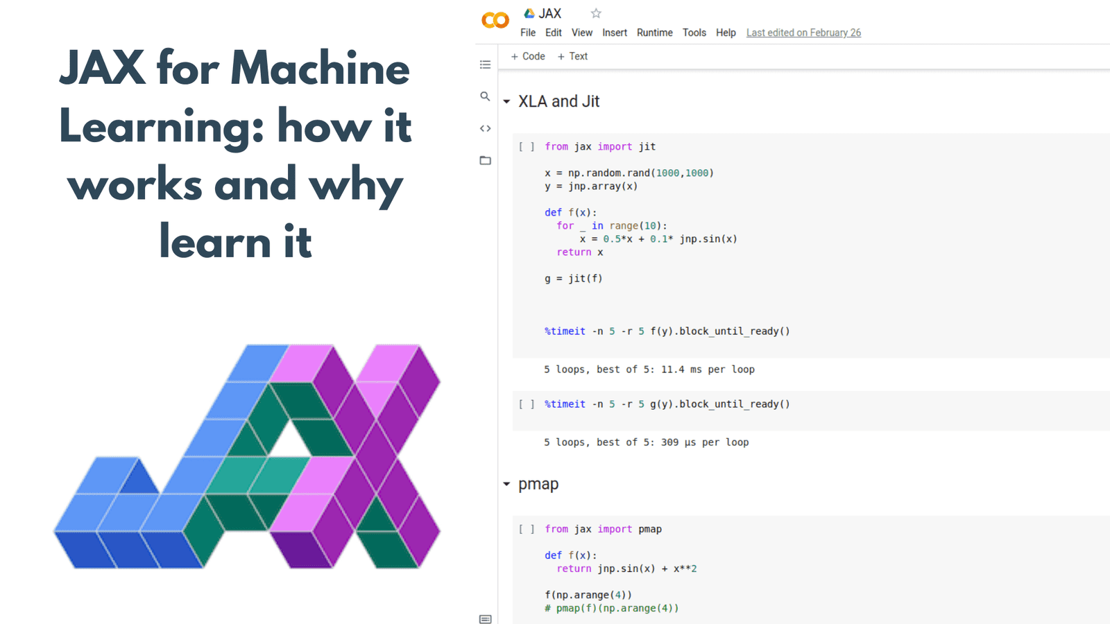Insert a text cell using '+ Text'
1110x624 pixels.
point(572,56)
